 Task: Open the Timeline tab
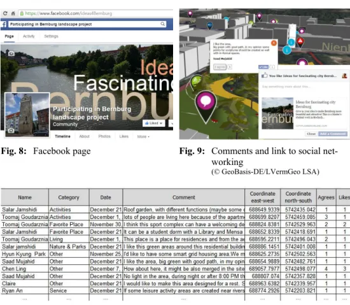click(x=62, y=136)
